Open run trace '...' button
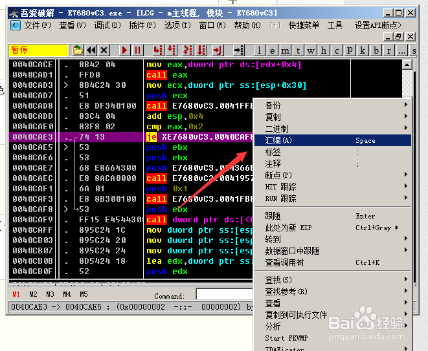 (x=402, y=50)
